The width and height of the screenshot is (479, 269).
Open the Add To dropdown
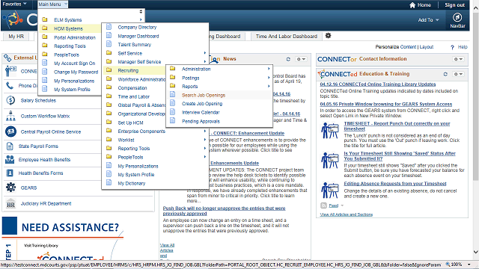click(x=428, y=20)
